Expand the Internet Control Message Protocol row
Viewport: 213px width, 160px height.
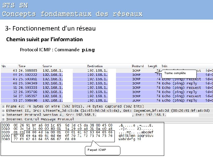[x=3, y=119]
